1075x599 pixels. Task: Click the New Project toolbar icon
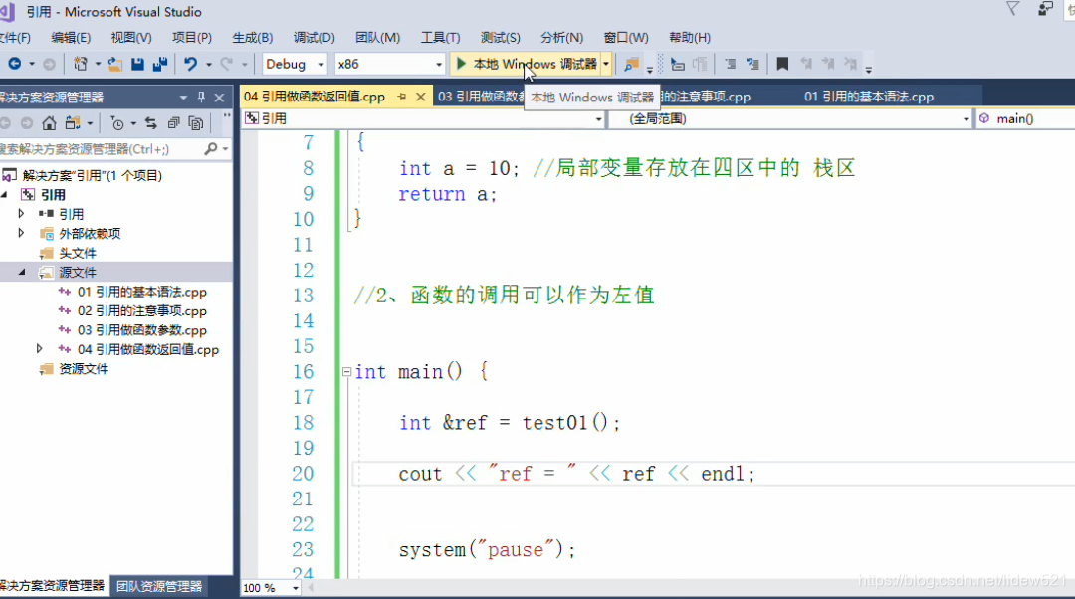pos(81,64)
